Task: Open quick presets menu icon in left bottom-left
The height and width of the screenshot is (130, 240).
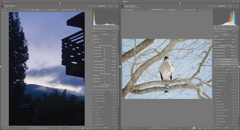Action: click(2, 128)
